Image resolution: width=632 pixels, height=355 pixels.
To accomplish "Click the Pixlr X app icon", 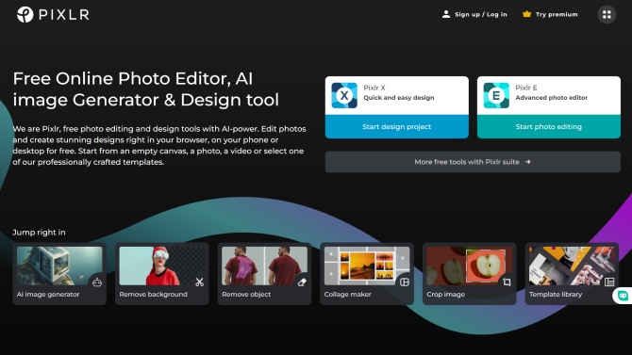I will tap(344, 95).
